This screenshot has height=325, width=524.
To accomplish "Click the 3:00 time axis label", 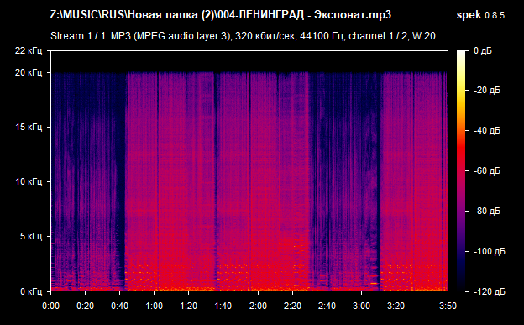I will point(361,306).
